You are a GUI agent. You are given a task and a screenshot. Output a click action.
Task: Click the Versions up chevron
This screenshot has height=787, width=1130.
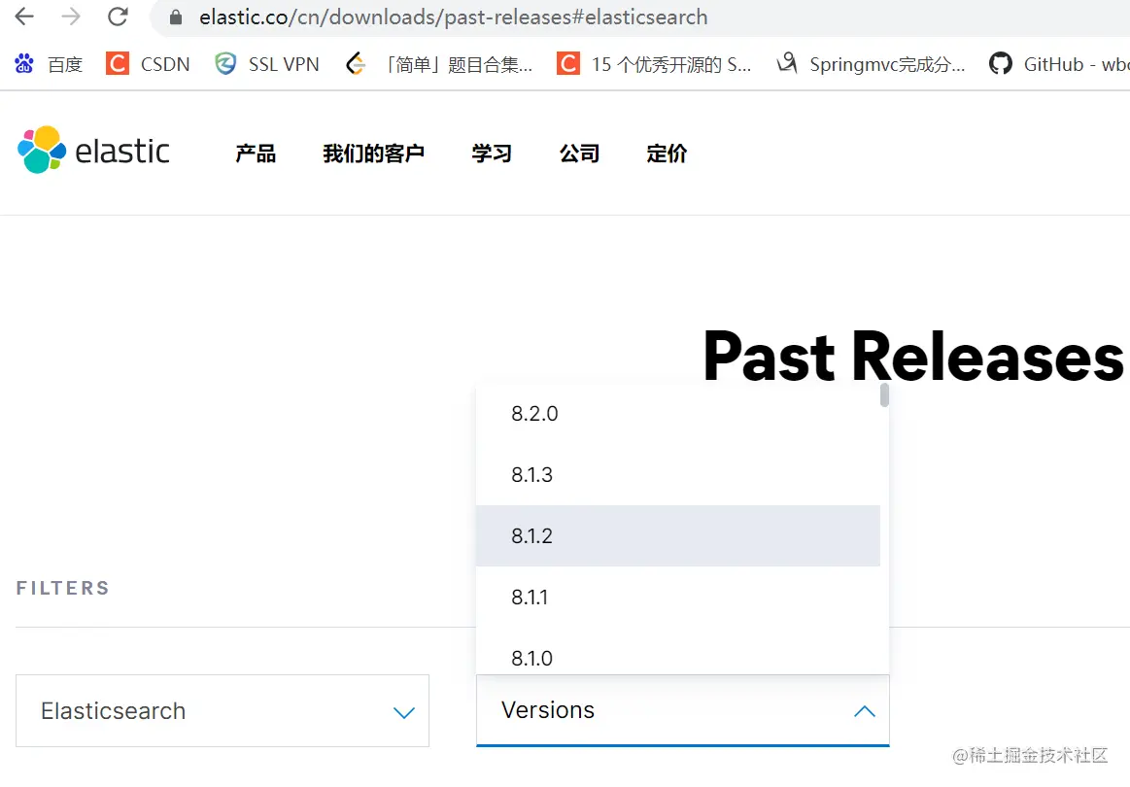[x=864, y=711]
